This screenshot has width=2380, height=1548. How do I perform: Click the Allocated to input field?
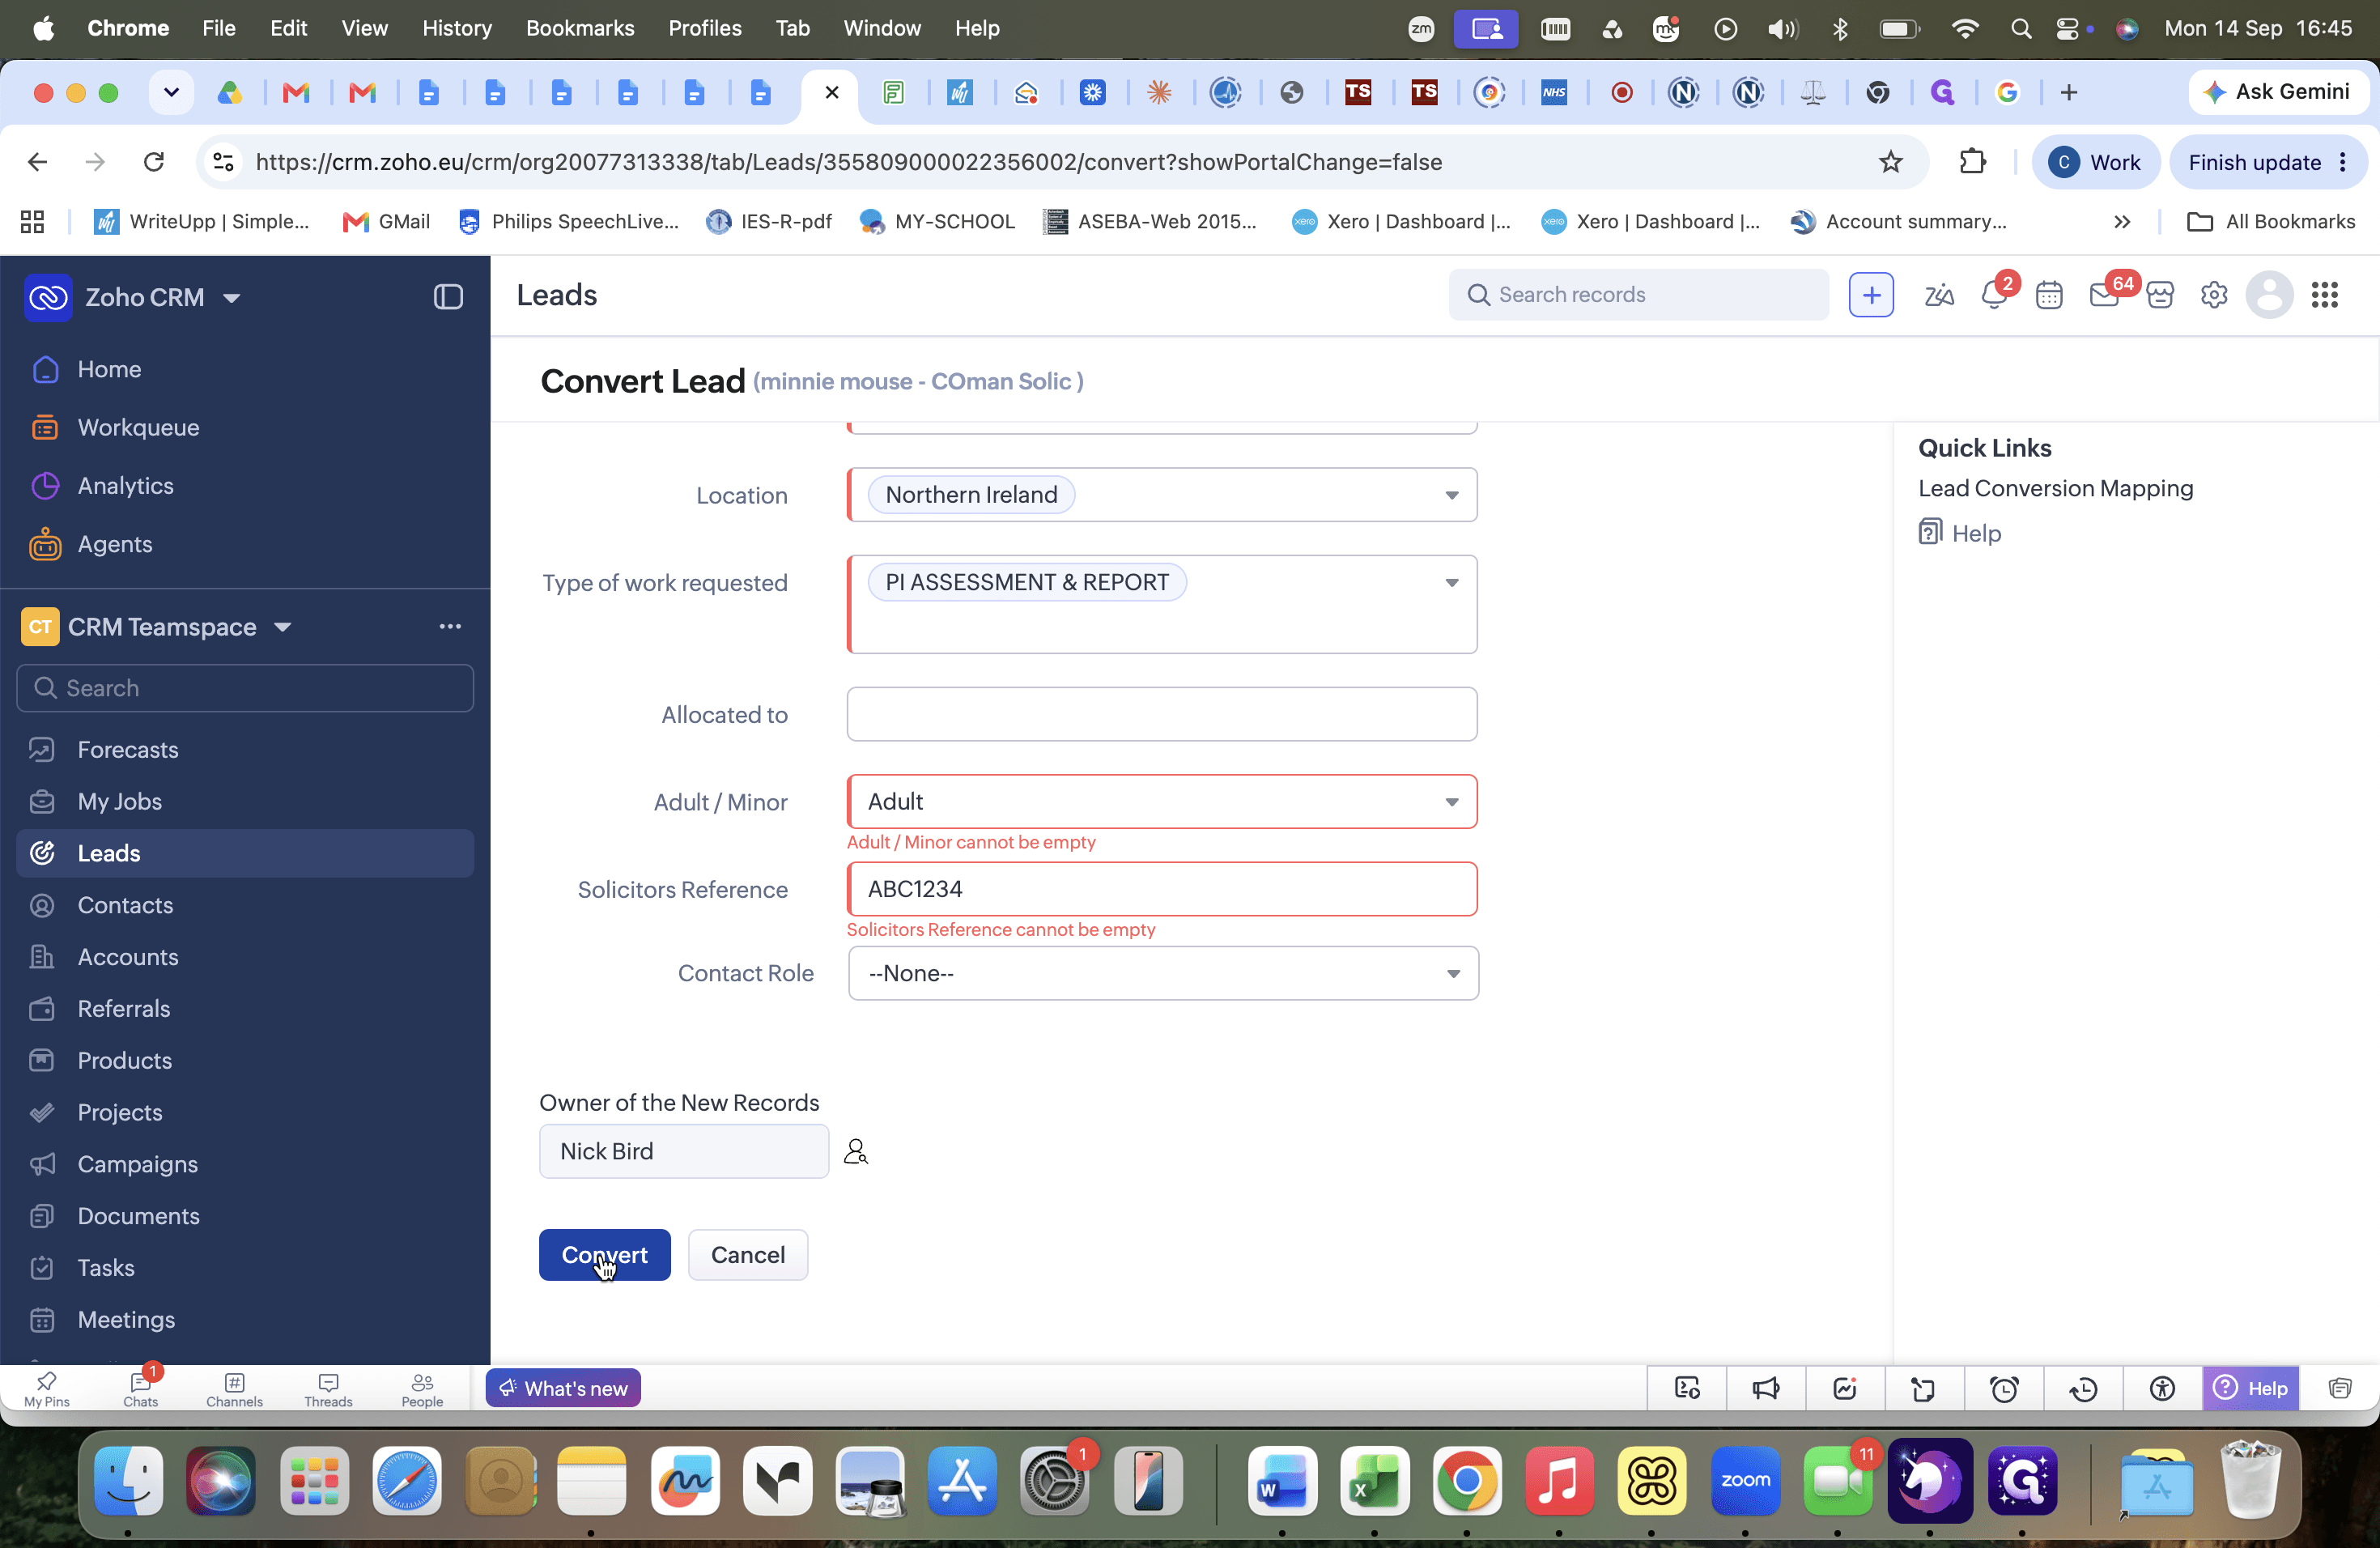pyautogui.click(x=1161, y=714)
